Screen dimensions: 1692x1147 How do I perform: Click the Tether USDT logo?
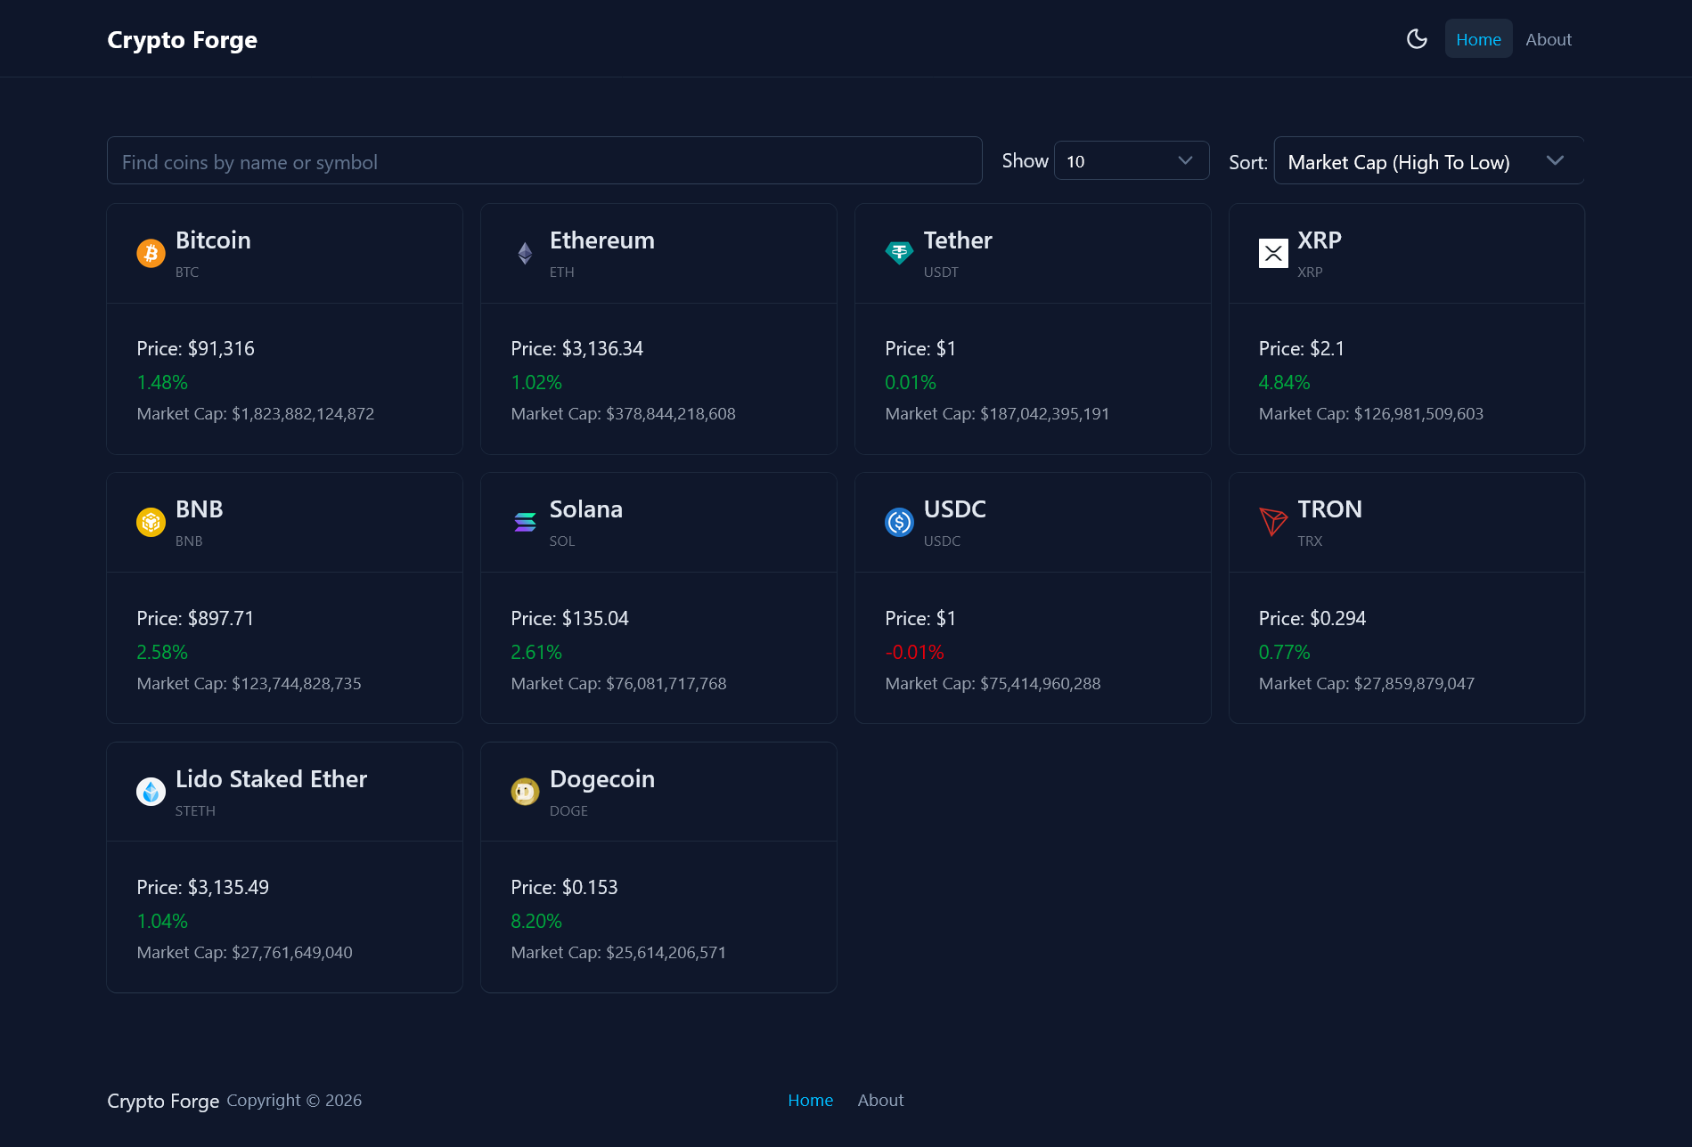(899, 253)
